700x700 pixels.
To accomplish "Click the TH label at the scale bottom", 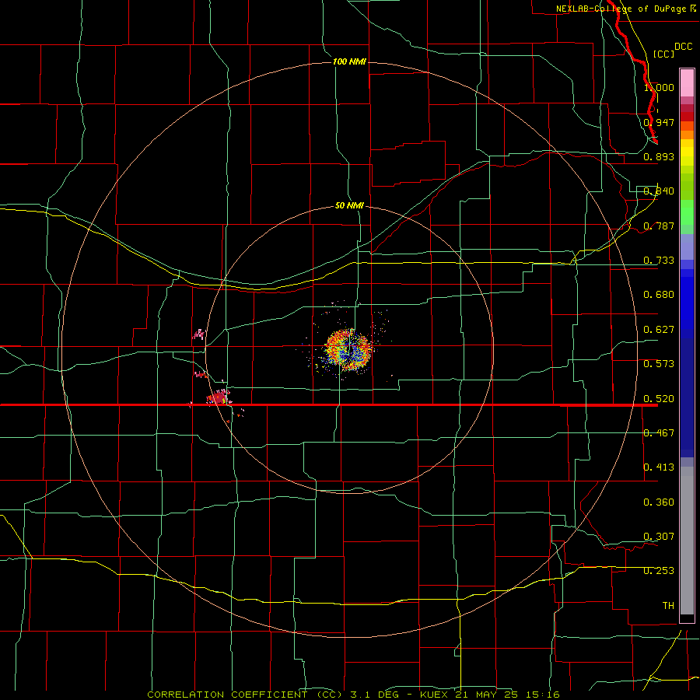I will [x=668, y=606].
